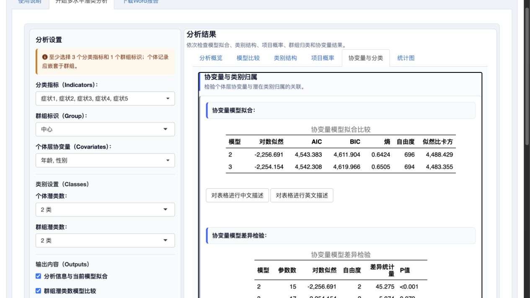Open the 群组标识 dropdown showing 中心
The image size is (530, 298).
click(x=105, y=130)
